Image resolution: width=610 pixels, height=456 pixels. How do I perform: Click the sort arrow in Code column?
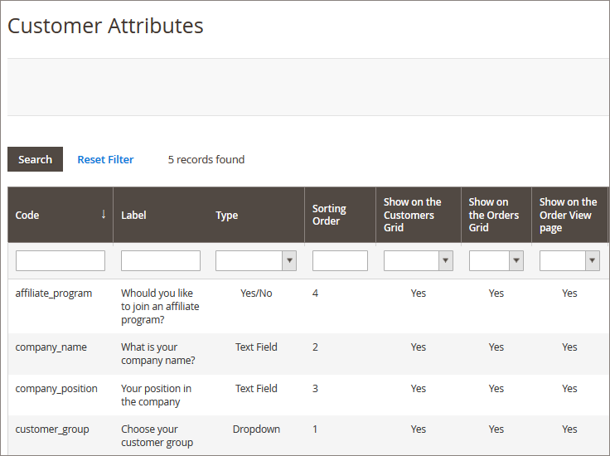tap(104, 214)
